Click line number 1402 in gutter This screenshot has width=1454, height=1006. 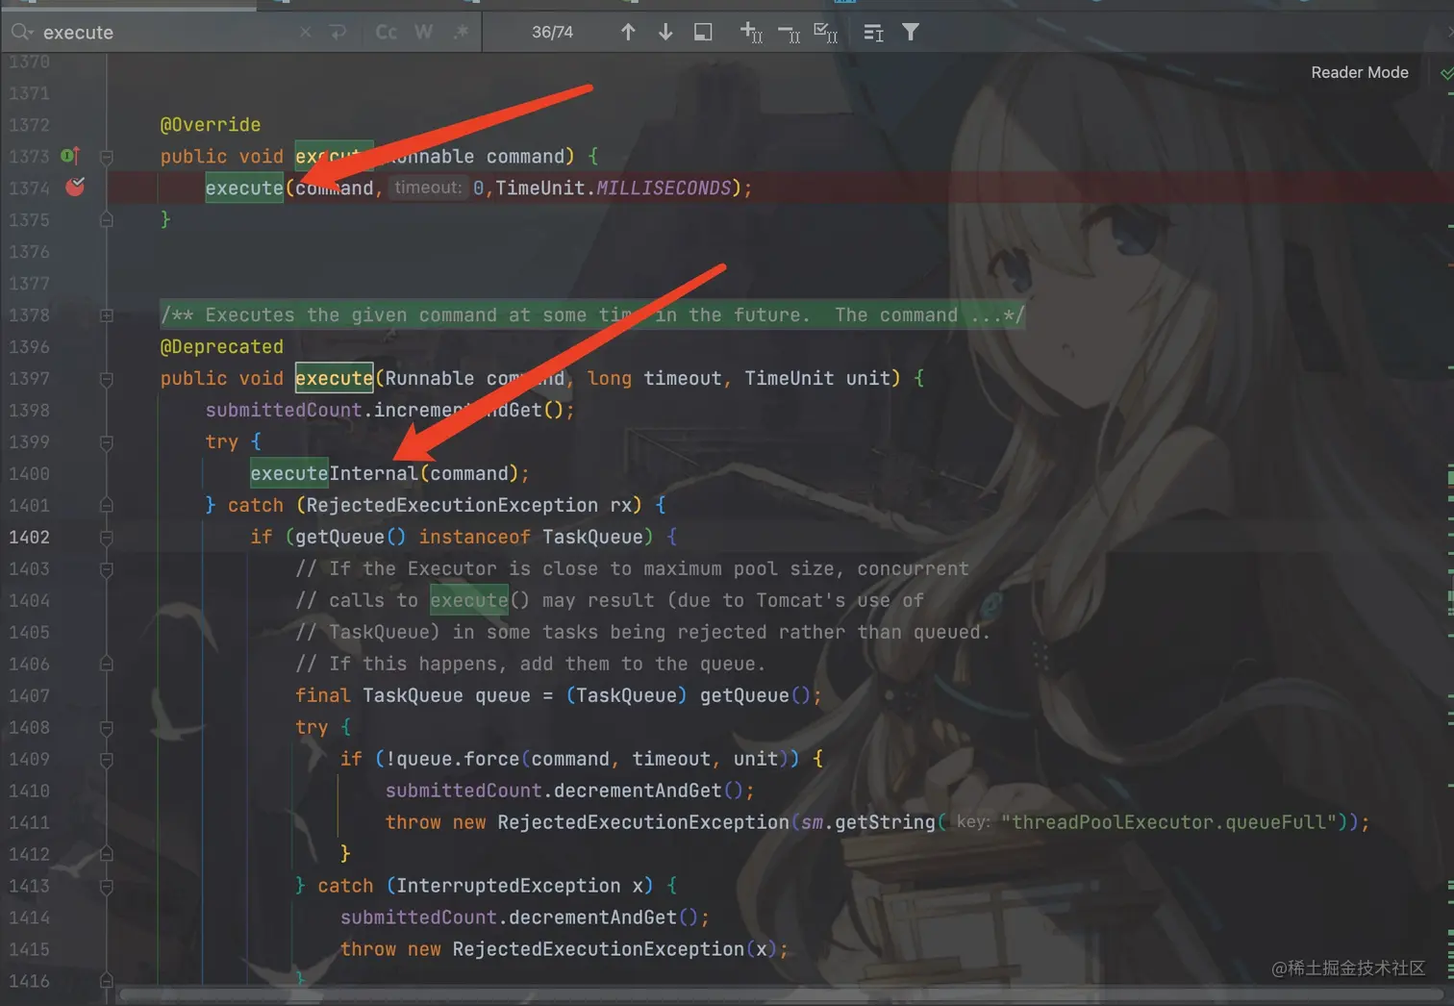[x=29, y=537]
